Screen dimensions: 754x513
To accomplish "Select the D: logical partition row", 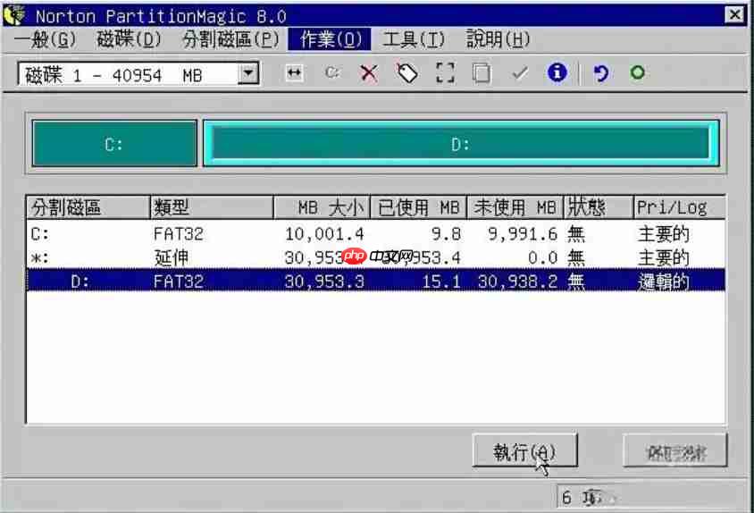I will pyautogui.click(x=375, y=281).
